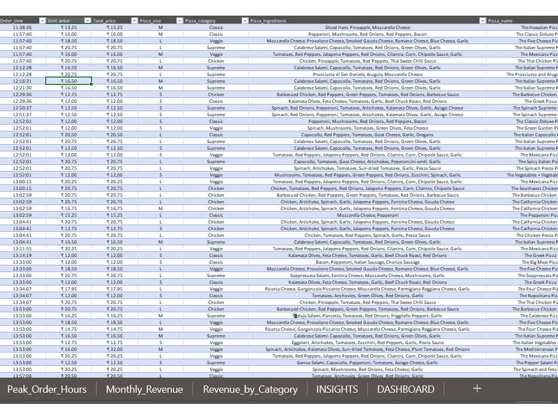Select The Soppressata pizza name cell
Image resolution: width=558 pixels, height=419 pixels.
(x=522, y=275)
